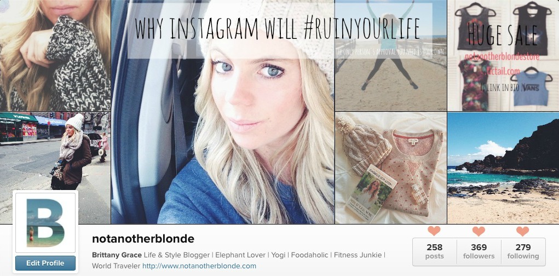Click the heart icon above posts count

coord(434,231)
